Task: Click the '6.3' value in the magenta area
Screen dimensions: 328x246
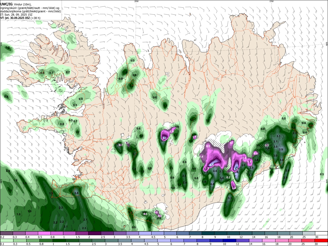Action: tap(212, 165)
